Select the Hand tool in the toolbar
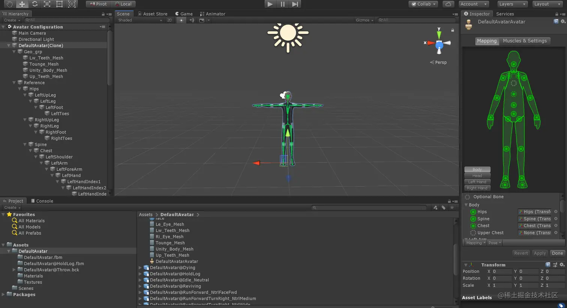Image resolution: width=567 pixels, height=308 pixels. pos(9,4)
